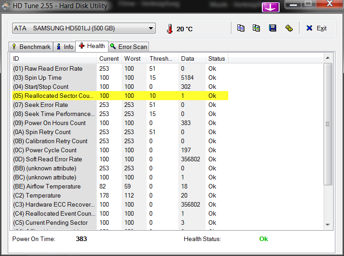Open the drive selection dropdown
Image resolution: width=344 pixels, height=256 pixels.
pyautogui.click(x=84, y=28)
